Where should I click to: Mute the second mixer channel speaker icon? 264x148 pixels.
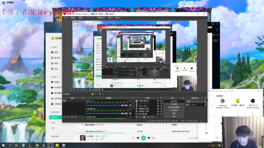126,113
